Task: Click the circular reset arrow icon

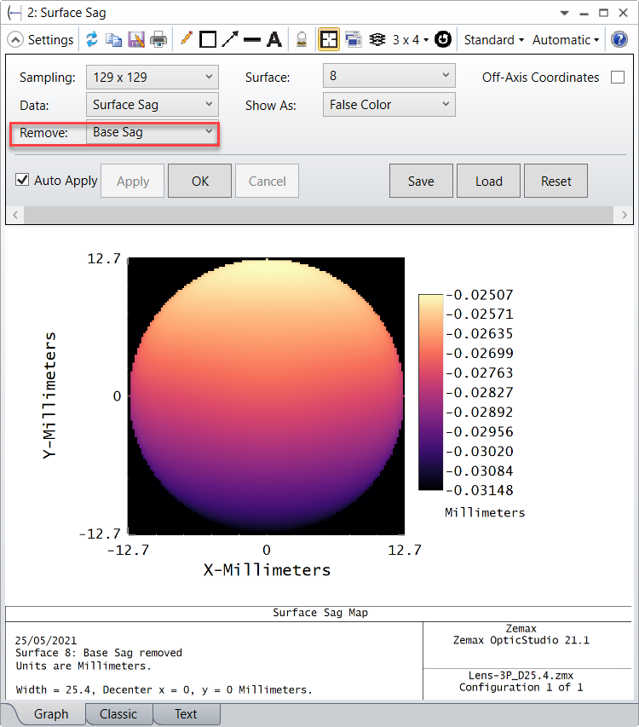Action: 443,39
